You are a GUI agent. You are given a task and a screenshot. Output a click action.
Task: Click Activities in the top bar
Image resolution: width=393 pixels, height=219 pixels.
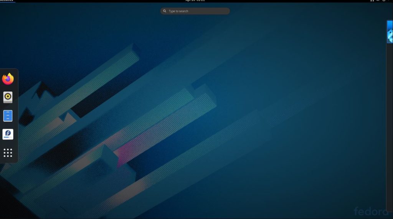click(x=7, y=0)
